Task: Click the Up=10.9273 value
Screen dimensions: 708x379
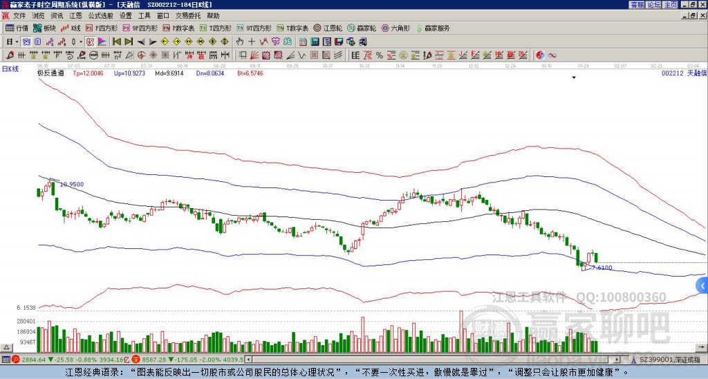Action: coord(129,73)
